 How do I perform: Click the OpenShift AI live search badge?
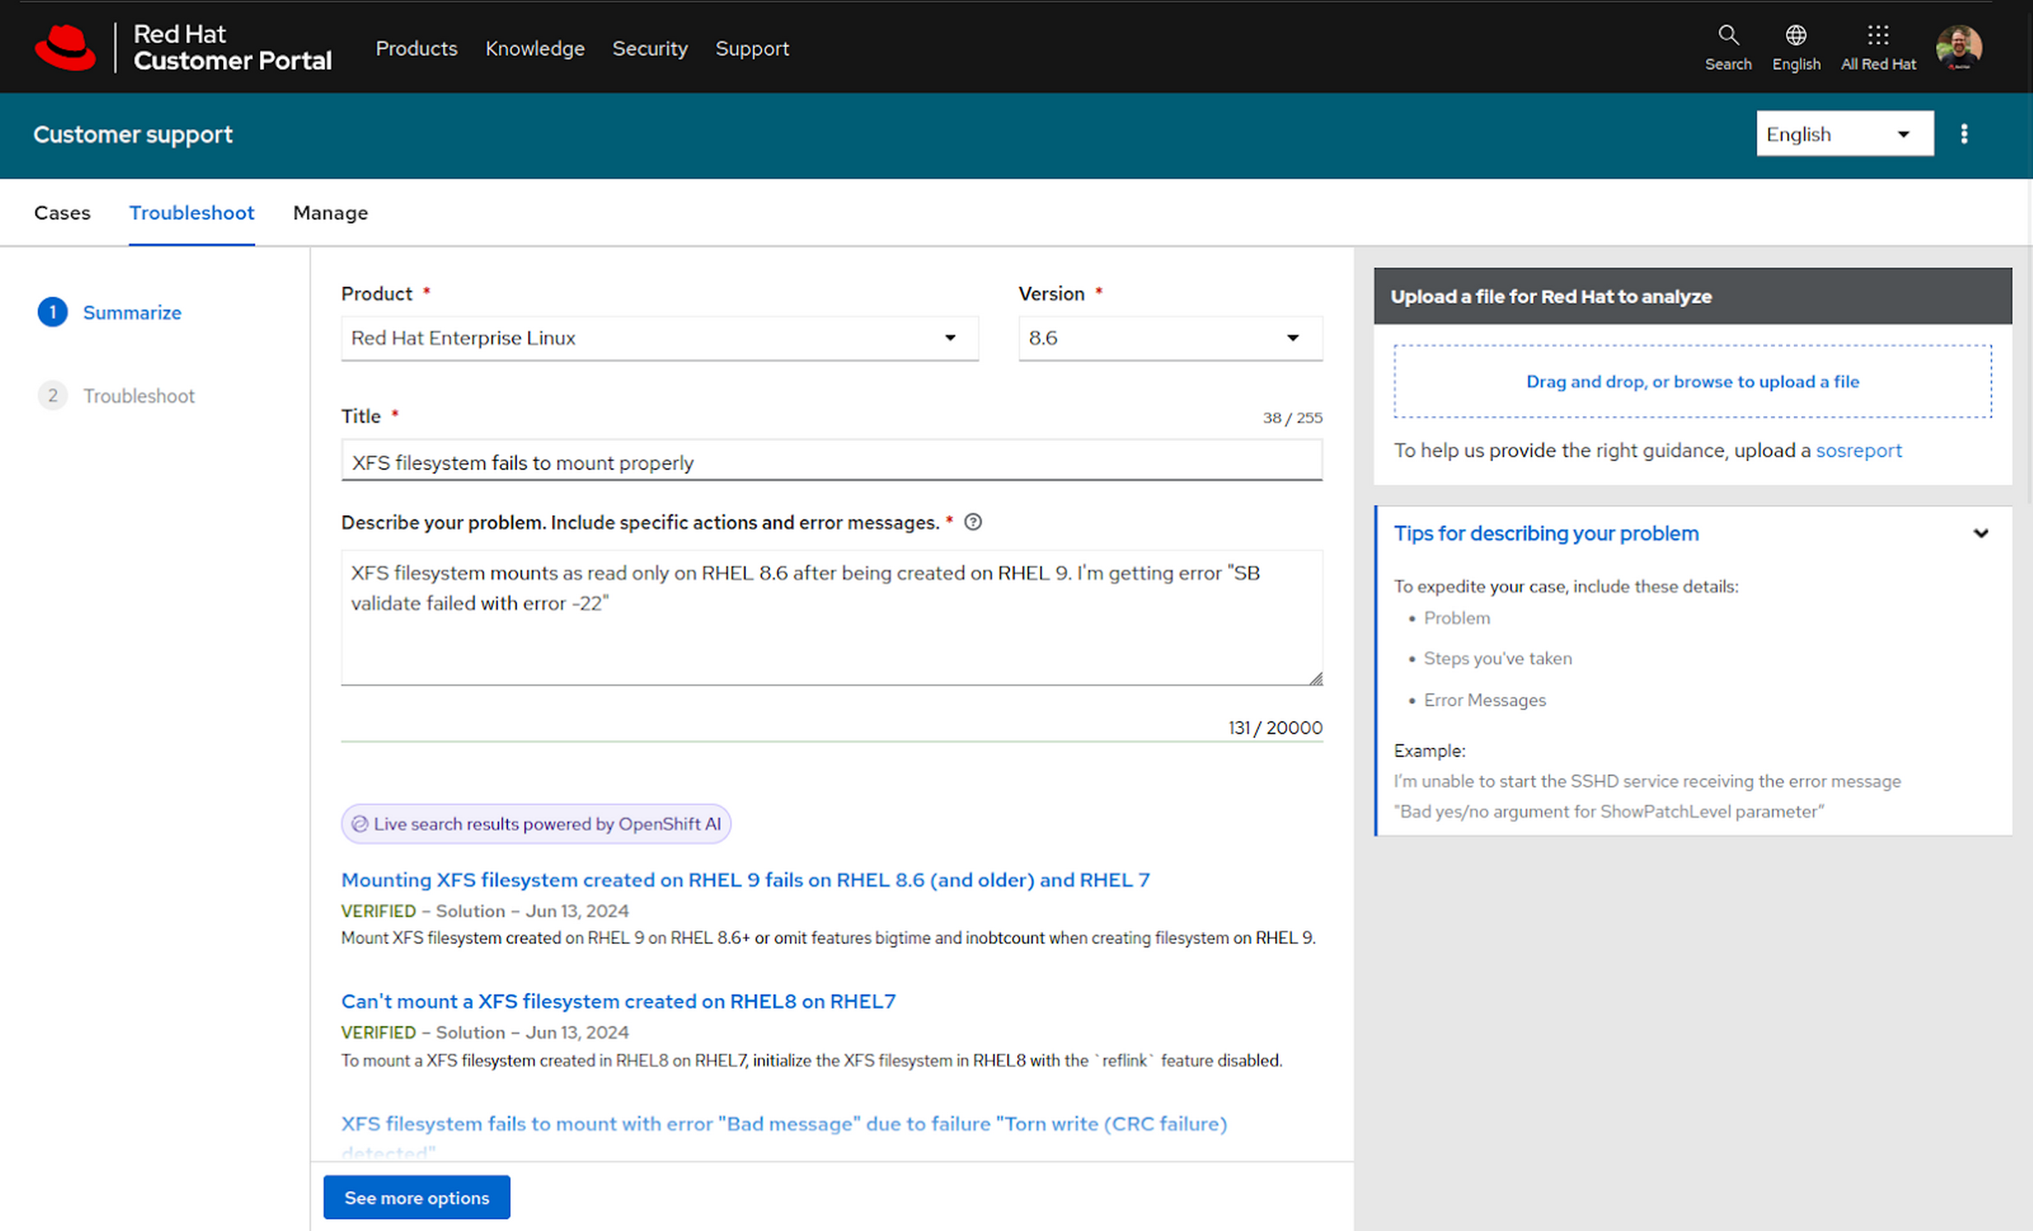(x=536, y=824)
